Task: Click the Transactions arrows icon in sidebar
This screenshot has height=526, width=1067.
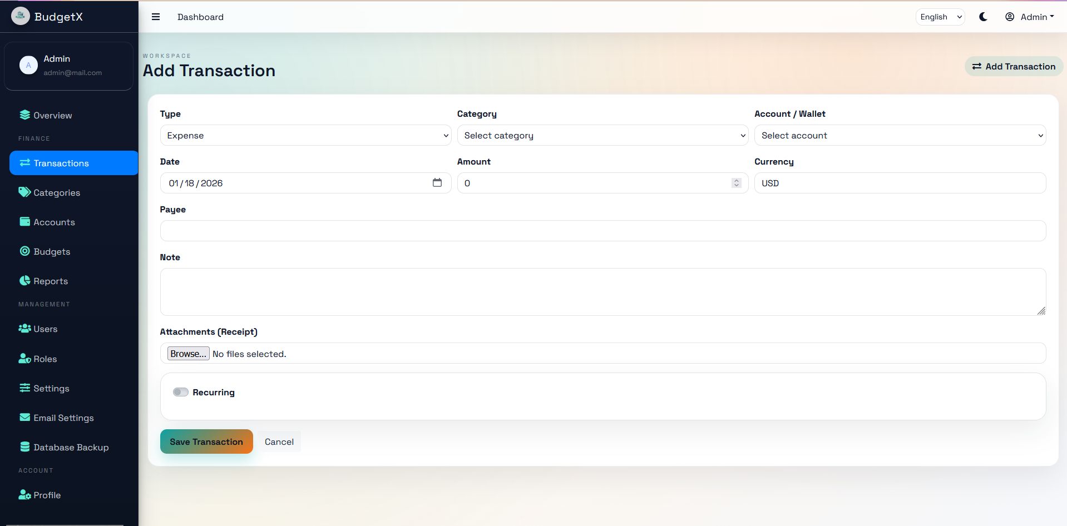Action: coord(24,163)
